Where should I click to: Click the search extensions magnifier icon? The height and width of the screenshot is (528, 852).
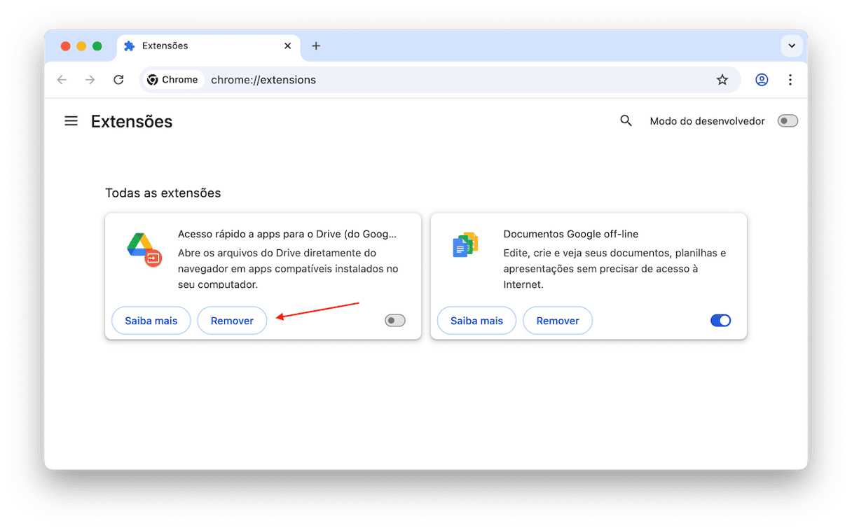(x=626, y=121)
